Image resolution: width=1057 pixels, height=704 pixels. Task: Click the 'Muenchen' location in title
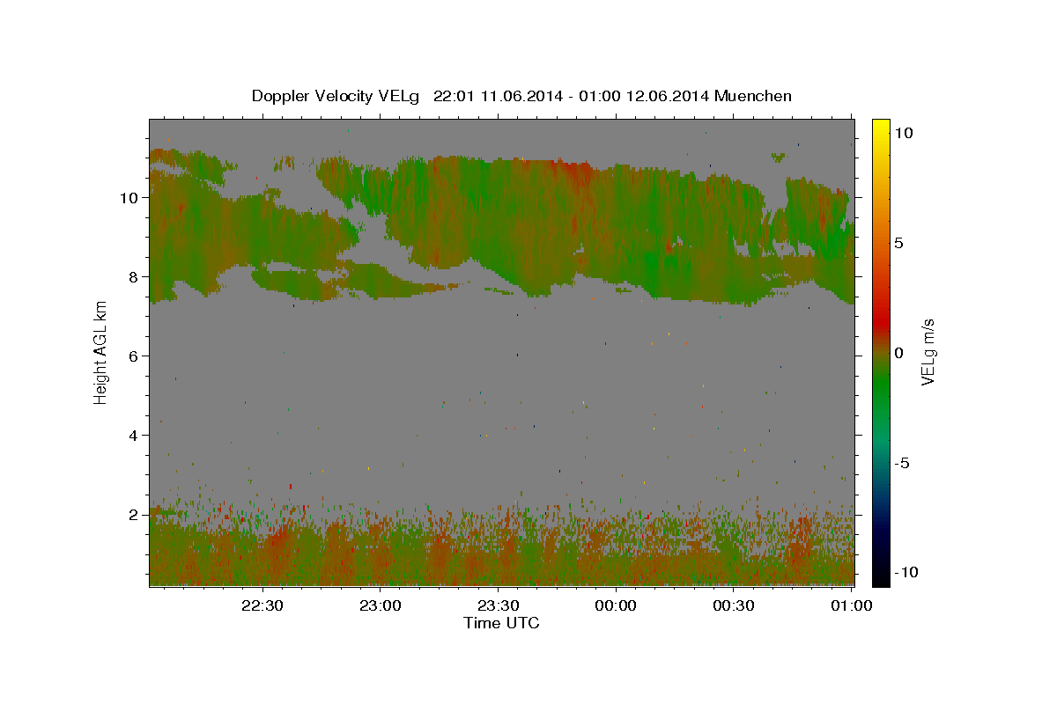[753, 96]
